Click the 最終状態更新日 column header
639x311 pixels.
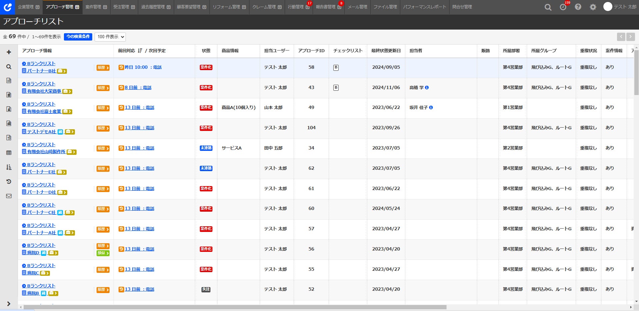(386, 51)
